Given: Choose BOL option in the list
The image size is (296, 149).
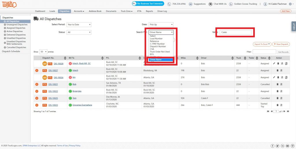Looking at the screenshot, I should 152,54.
